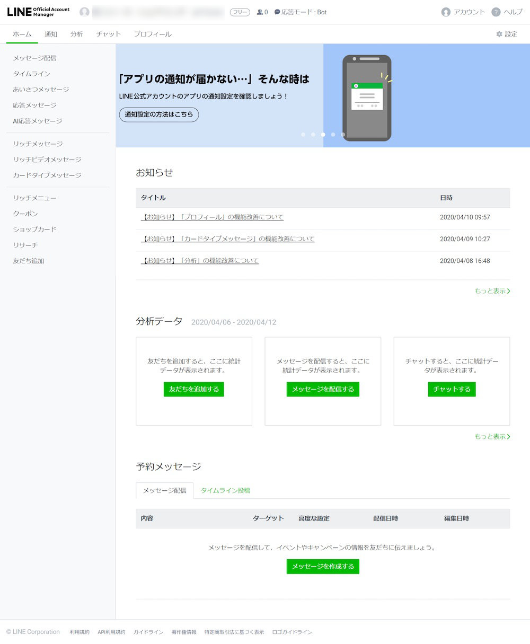Open リッチメニュー in the sidebar
The width and height of the screenshot is (530, 644).
click(34, 198)
